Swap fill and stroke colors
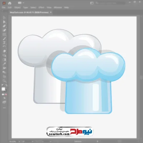Image resolution: width=143 pixels, height=143 pixels. click(6, 85)
